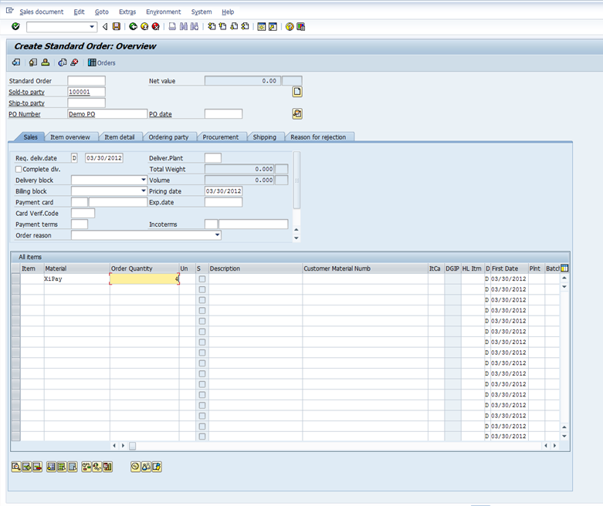Viewport: 603px width, 506px height.
Task: Click the Orders button in application toolbar
Action: click(102, 62)
